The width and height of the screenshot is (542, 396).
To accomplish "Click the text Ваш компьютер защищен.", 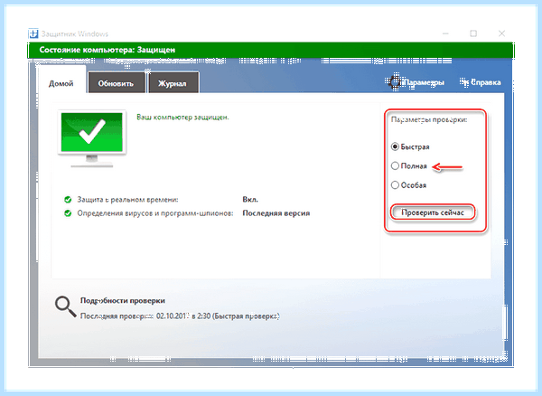I will [182, 118].
